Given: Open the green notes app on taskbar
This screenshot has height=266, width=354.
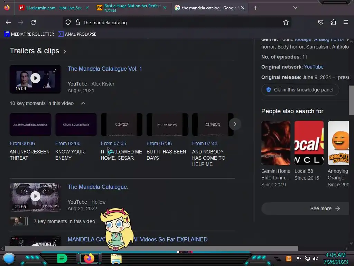Looking at the screenshot, I should [x=62, y=258].
